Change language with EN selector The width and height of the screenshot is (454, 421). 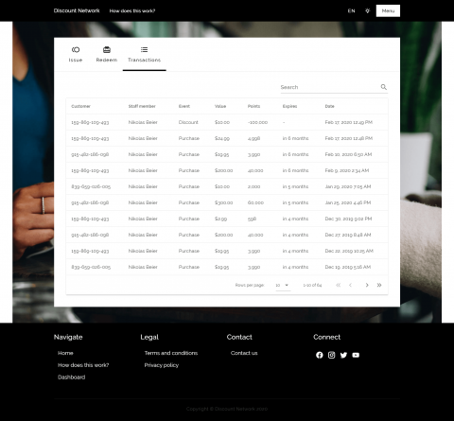tap(351, 10)
